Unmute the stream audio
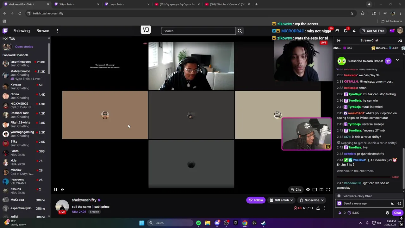This screenshot has width=405, height=228. click(62, 190)
